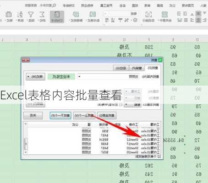This screenshot has width=208, height=183.
Task: Click the percent style icon
Action: click(x=126, y=20)
